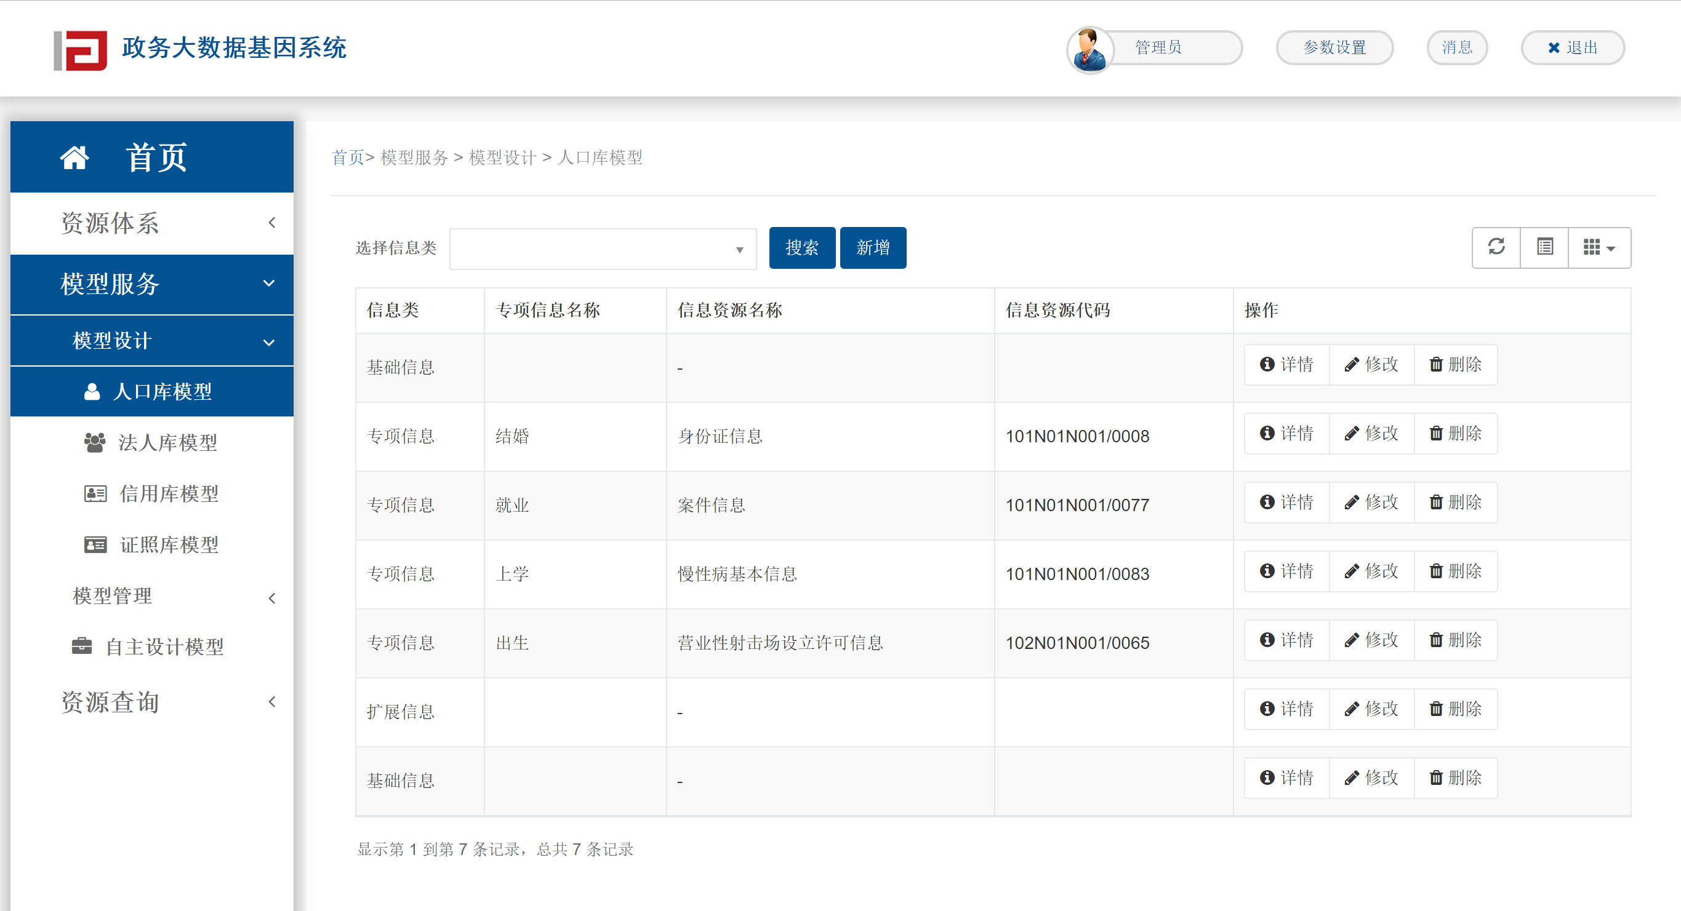Open 模型服务 in the breadcrumb

click(x=414, y=157)
